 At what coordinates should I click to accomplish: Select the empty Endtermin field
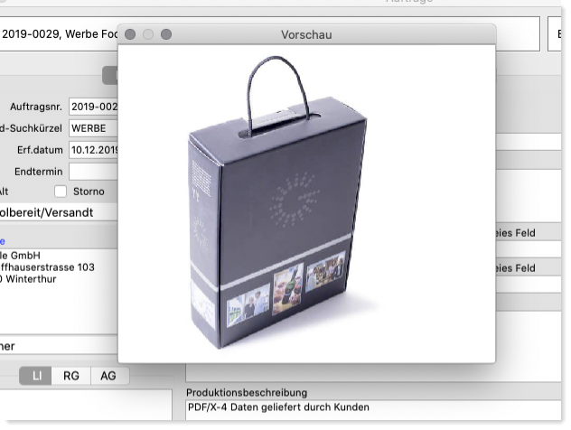[93, 171]
